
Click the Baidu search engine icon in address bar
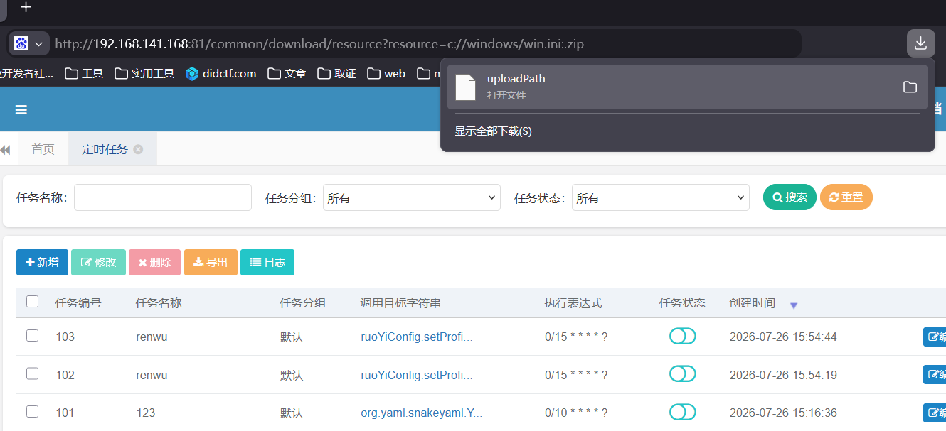pyautogui.click(x=21, y=44)
